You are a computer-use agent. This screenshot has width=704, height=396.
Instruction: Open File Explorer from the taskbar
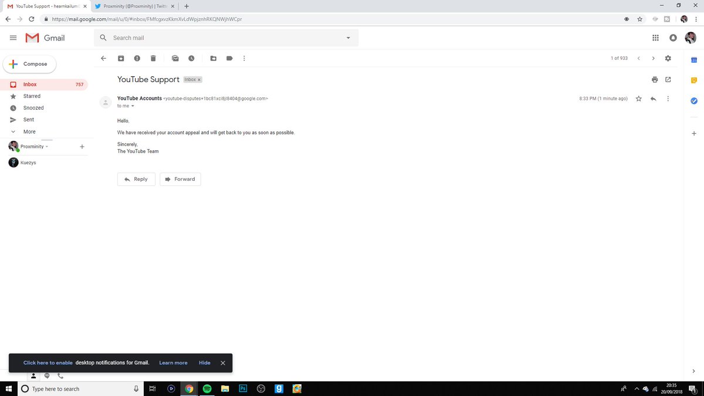225,388
